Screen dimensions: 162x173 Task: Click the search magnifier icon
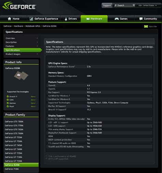tap(116, 5)
